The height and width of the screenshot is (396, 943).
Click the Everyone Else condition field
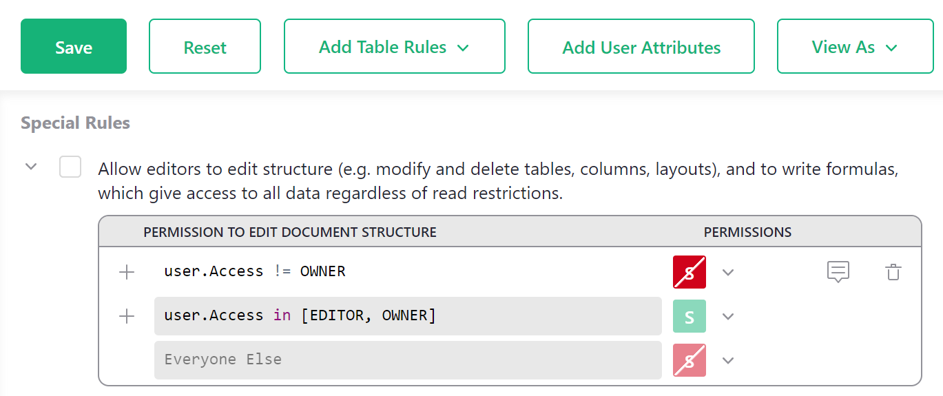[408, 359]
